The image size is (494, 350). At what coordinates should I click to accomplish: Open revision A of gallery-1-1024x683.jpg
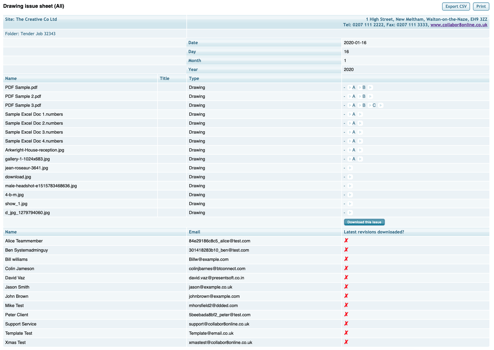coord(354,159)
